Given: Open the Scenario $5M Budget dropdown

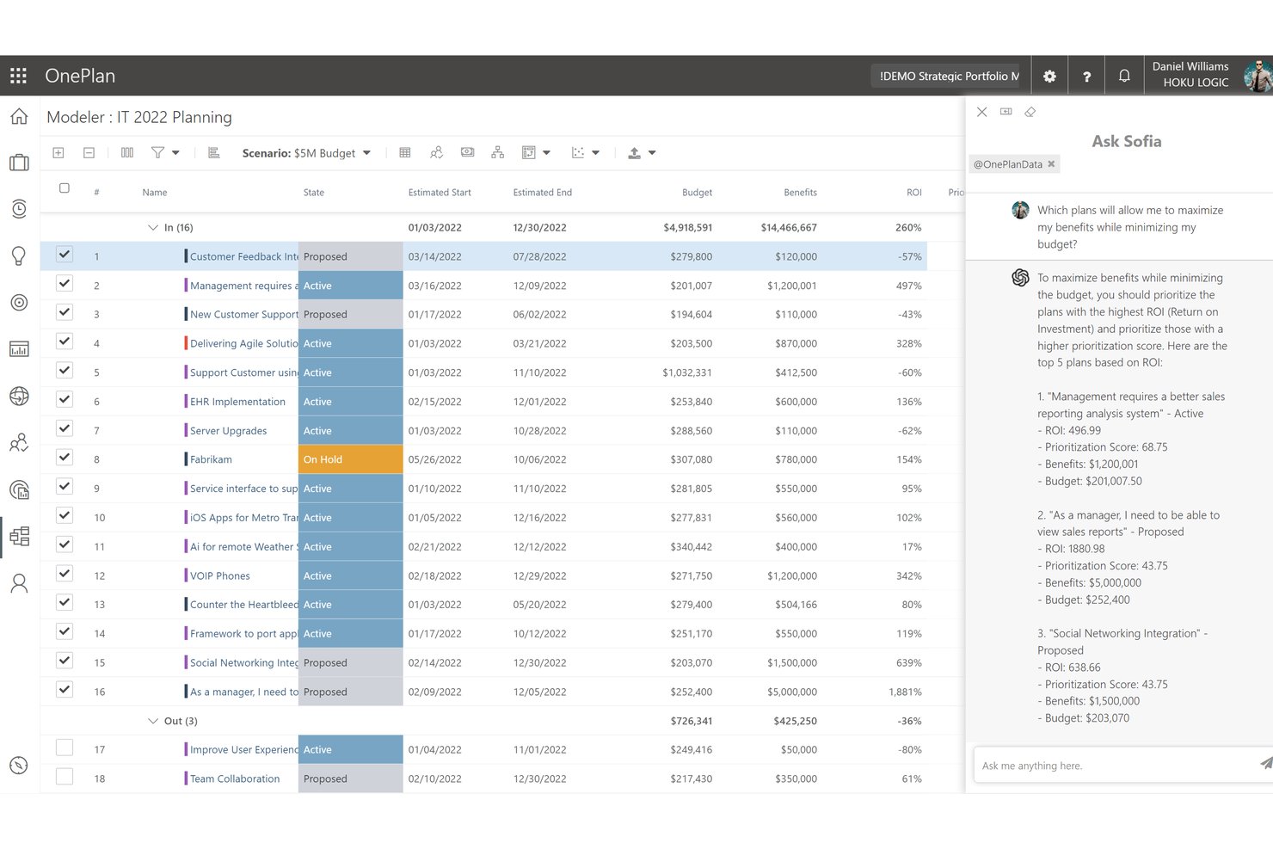Looking at the screenshot, I should point(306,153).
